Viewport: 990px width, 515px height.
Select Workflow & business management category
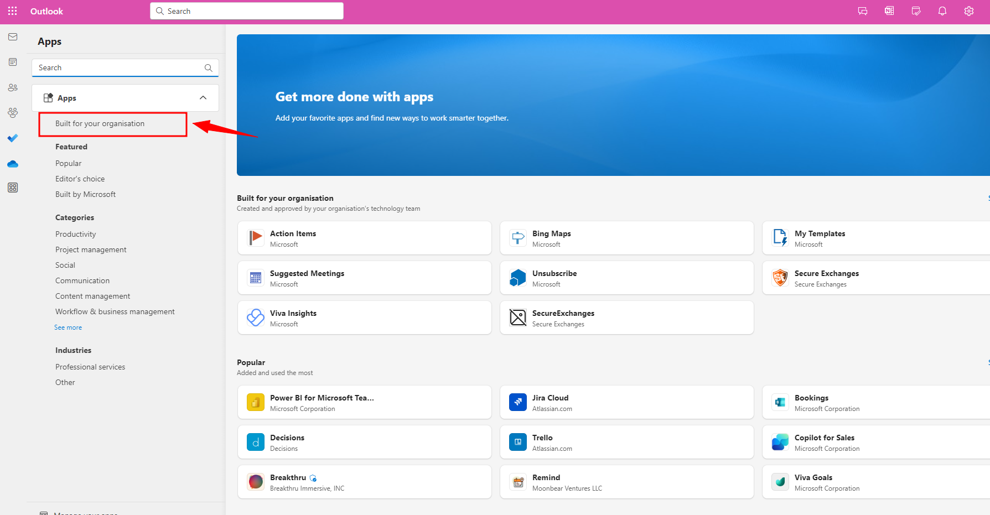pyautogui.click(x=115, y=312)
